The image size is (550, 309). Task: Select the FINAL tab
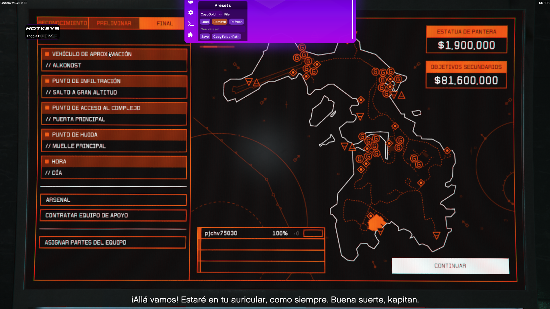click(x=165, y=23)
